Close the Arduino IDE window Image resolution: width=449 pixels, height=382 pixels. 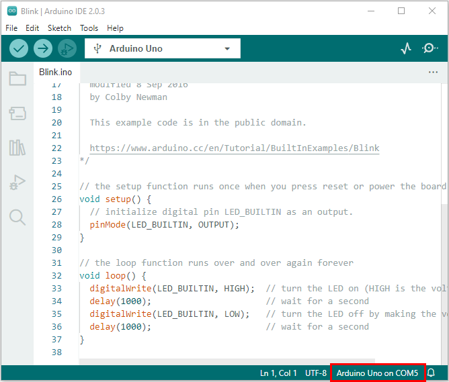(x=432, y=11)
